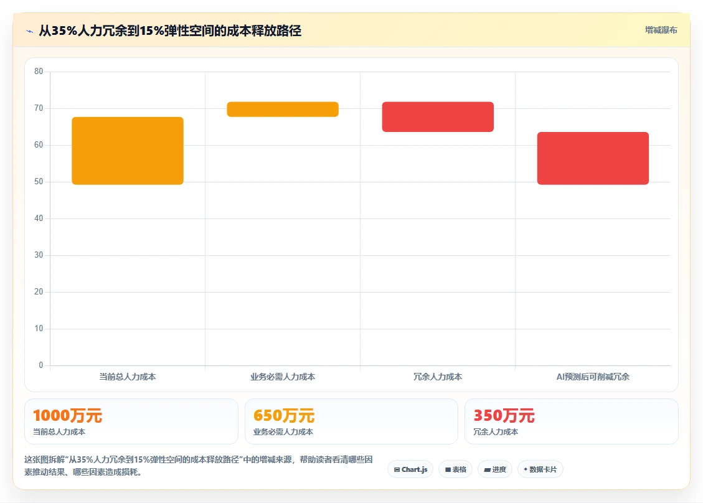
Task: Click the 业务必需人力成本 caption under 650万元
Action: point(283,431)
